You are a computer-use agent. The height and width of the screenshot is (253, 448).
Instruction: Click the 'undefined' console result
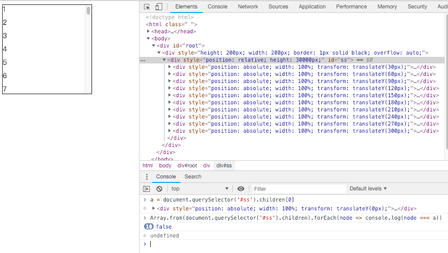(x=164, y=236)
